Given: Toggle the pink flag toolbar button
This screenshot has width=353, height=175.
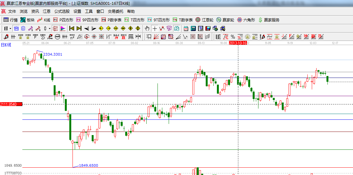Looking at the screenshot, I should click(x=63, y=28).
